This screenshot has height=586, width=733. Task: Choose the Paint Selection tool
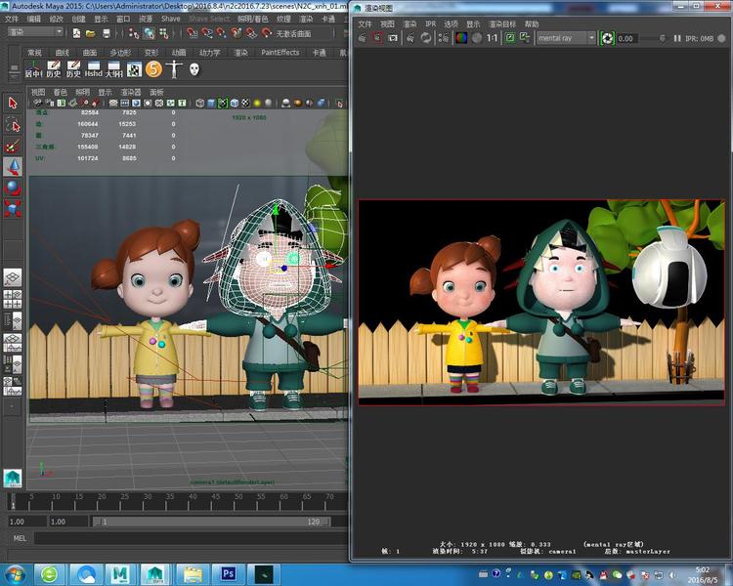[13, 146]
